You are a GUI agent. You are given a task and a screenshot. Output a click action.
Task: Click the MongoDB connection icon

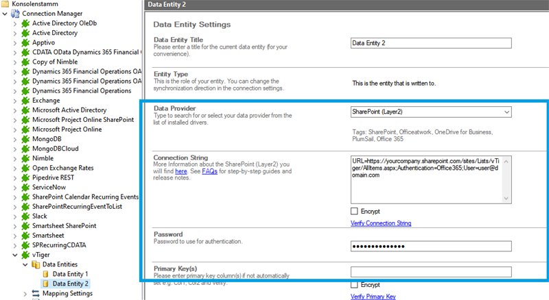[x=25, y=138]
